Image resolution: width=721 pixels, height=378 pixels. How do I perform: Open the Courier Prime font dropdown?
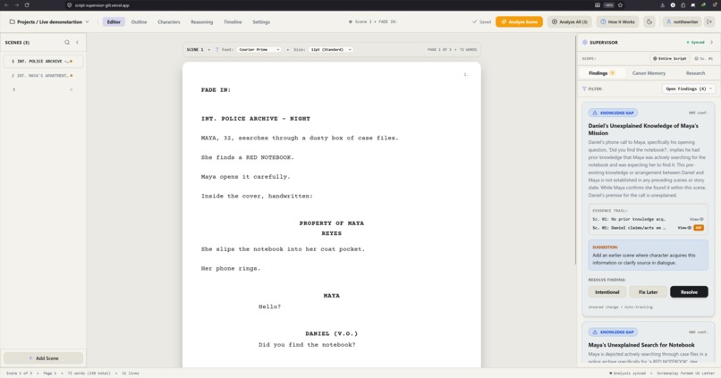(x=259, y=50)
